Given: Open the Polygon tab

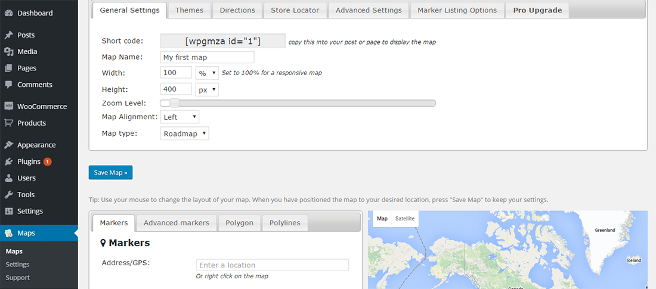Looking at the screenshot, I should tap(239, 223).
